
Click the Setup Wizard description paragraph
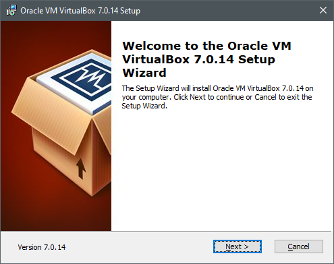click(x=217, y=97)
